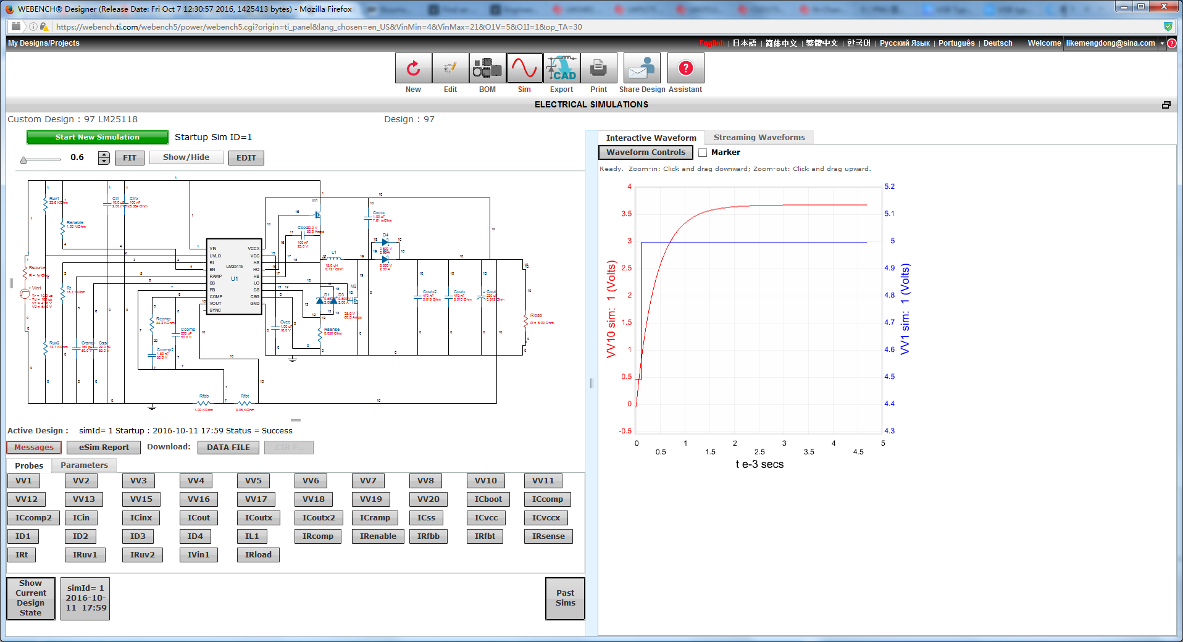Open the Edit design tool

450,69
